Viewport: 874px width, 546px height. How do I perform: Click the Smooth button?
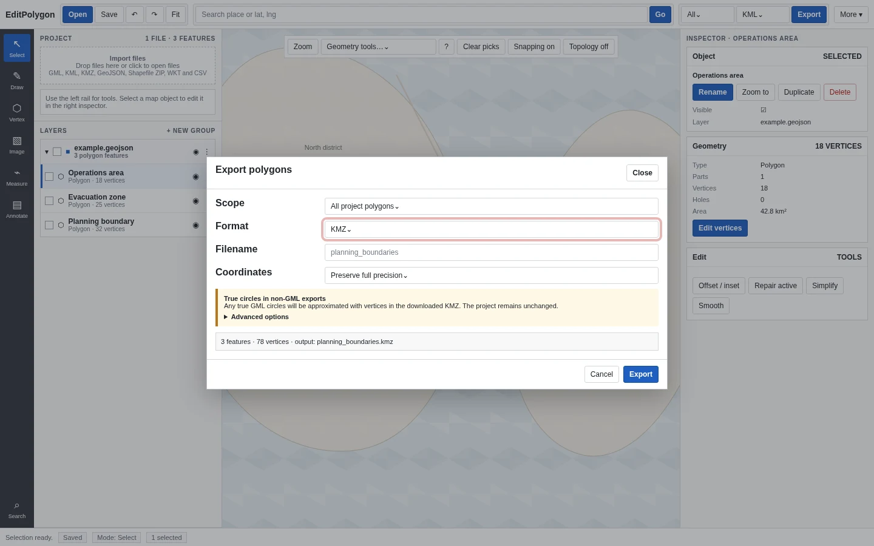[x=711, y=306]
